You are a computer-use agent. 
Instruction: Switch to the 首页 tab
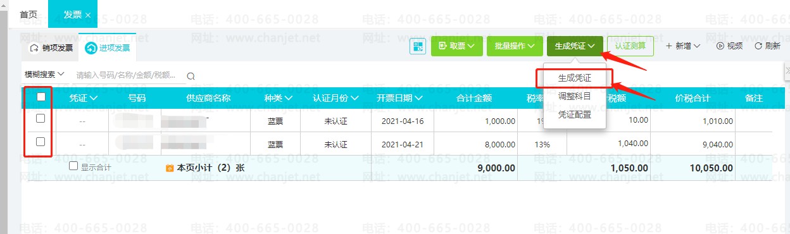coord(28,14)
